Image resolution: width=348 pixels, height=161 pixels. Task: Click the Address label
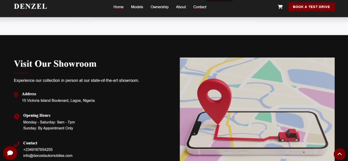pyautogui.click(x=29, y=94)
